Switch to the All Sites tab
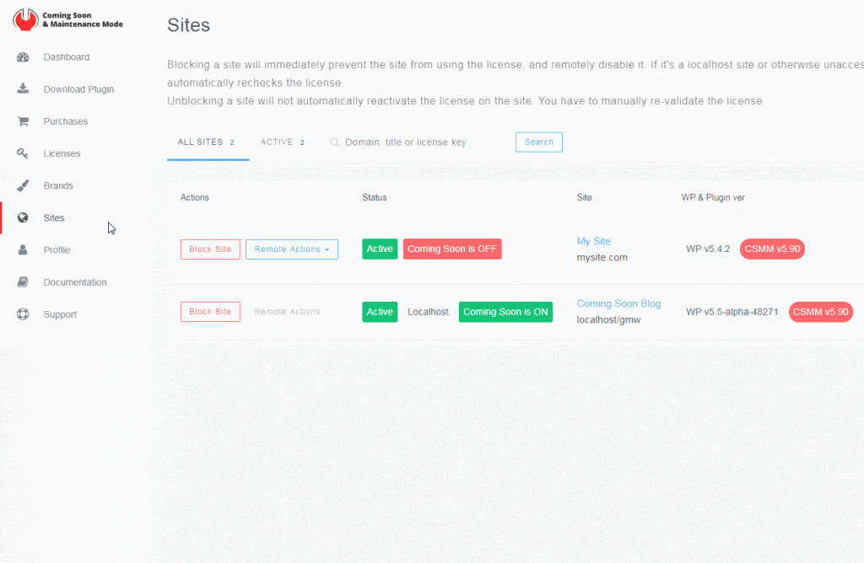Screen dimensions: 864x563 (x=206, y=142)
